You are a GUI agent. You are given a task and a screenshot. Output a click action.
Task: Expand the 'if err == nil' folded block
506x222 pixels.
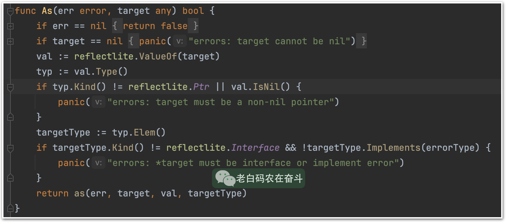pyautogui.click(x=10, y=26)
